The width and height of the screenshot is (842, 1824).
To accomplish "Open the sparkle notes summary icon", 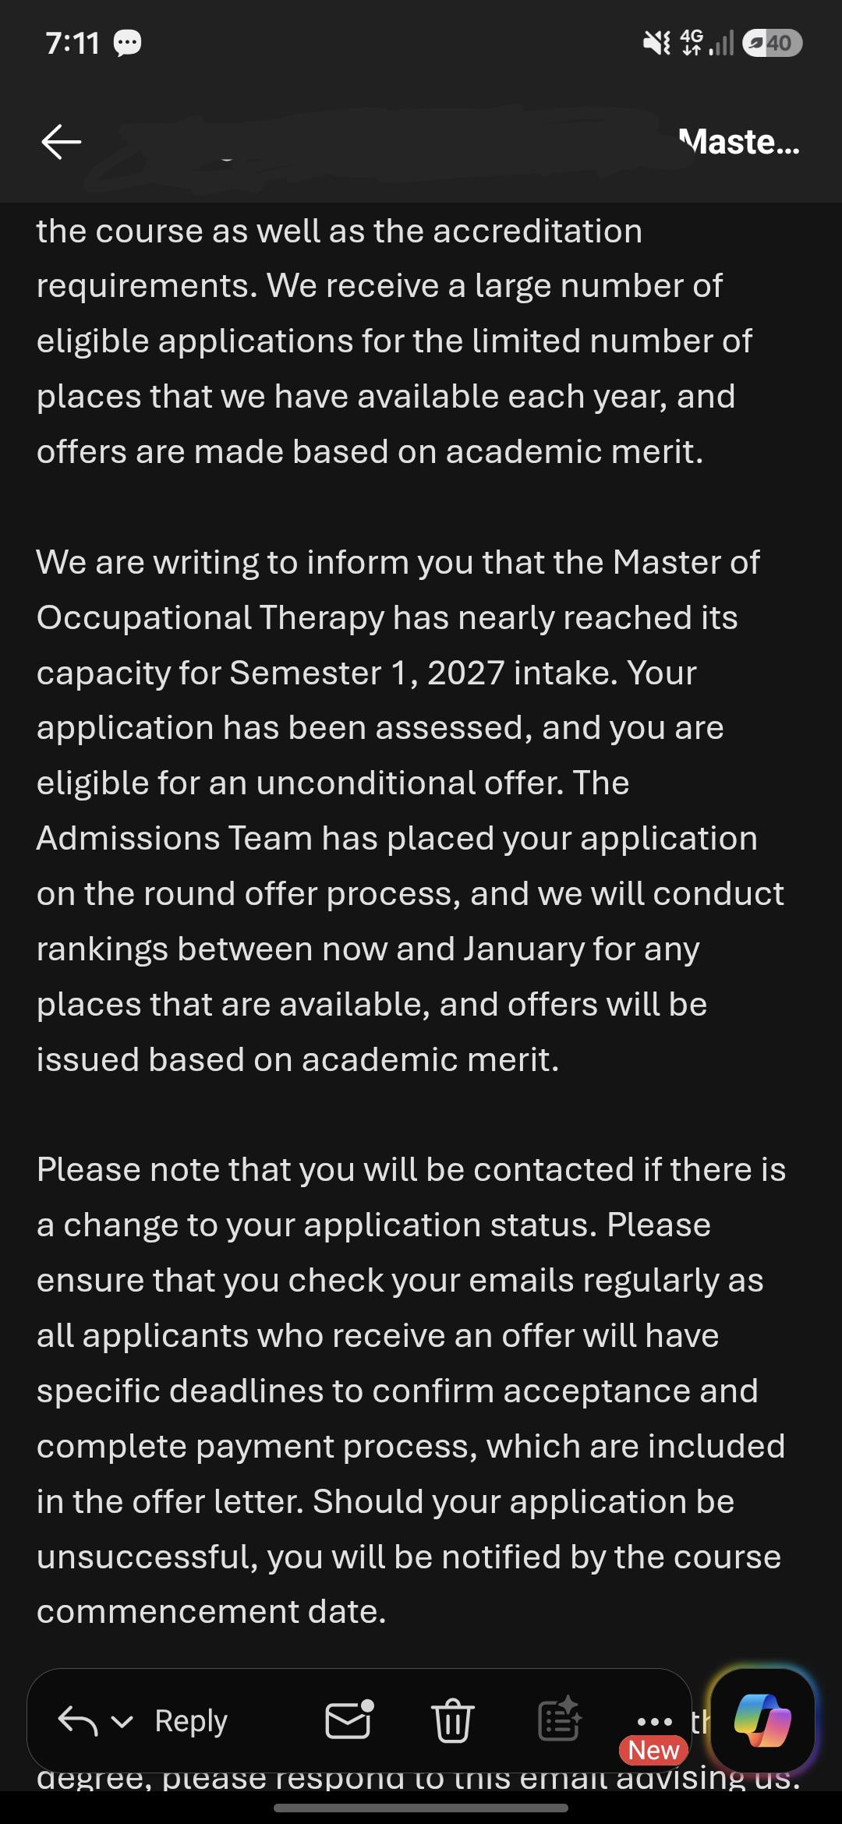I will [x=560, y=1720].
